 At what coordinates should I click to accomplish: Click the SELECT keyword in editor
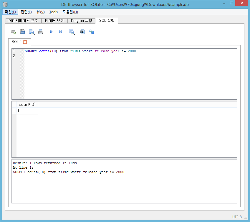point(31,51)
